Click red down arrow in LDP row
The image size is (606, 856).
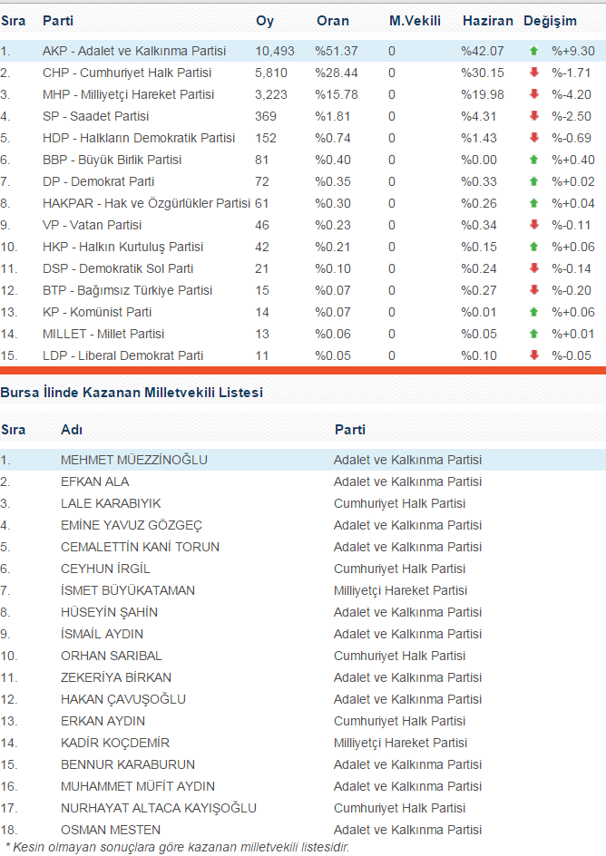tap(534, 356)
